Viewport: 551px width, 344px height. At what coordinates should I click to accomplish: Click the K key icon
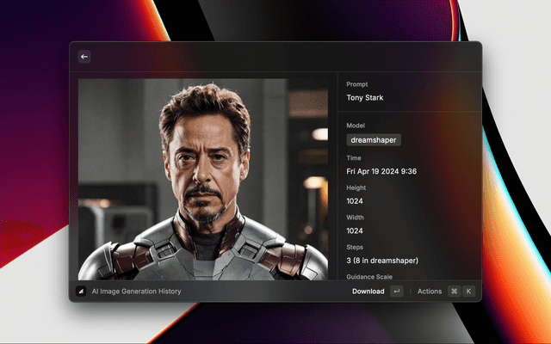point(468,292)
